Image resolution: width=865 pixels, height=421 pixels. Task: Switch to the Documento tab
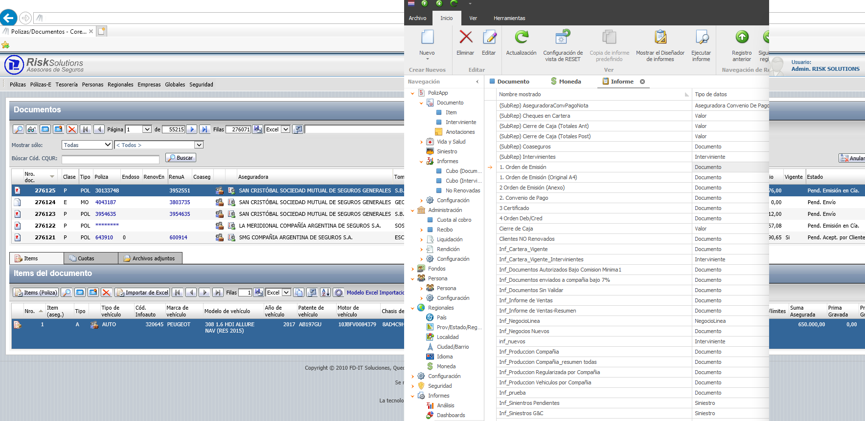[x=509, y=82]
